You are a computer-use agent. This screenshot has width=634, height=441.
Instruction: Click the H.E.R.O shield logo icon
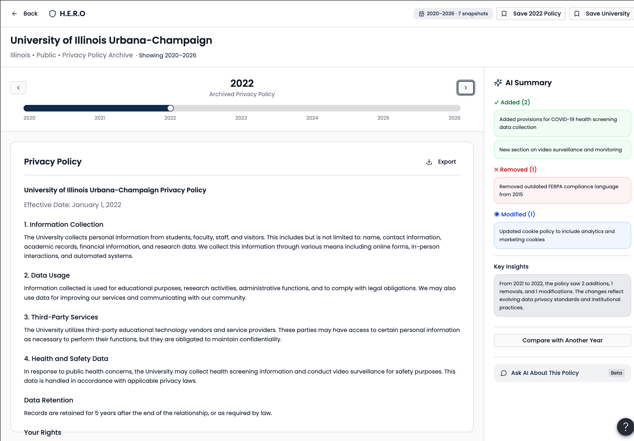click(x=53, y=13)
